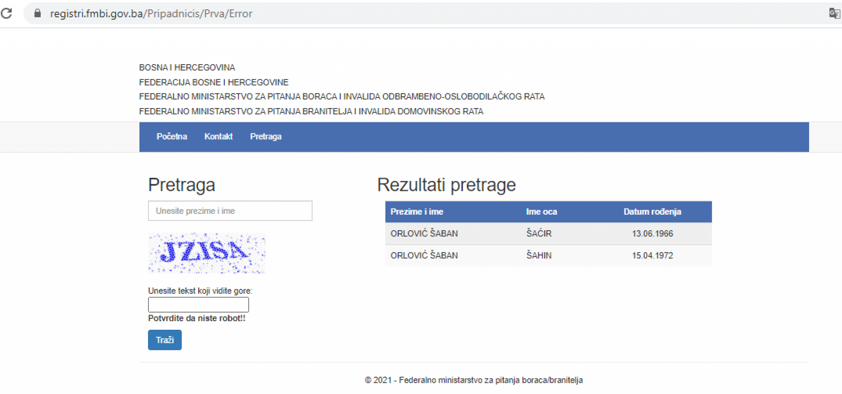Click the Potvrdite da niste robot label
This screenshot has height=394, width=842.
197,318
